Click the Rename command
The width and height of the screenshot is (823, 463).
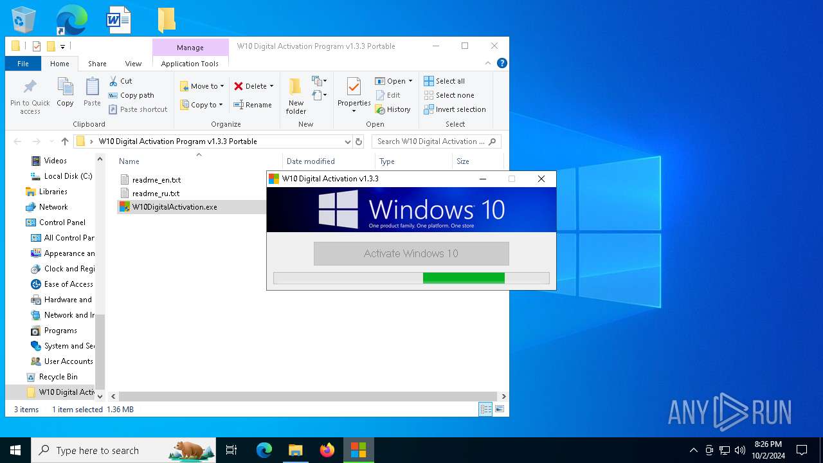tap(252, 105)
